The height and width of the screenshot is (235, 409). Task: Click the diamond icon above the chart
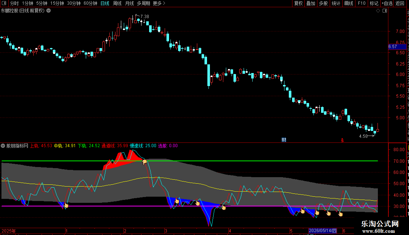point(378,11)
